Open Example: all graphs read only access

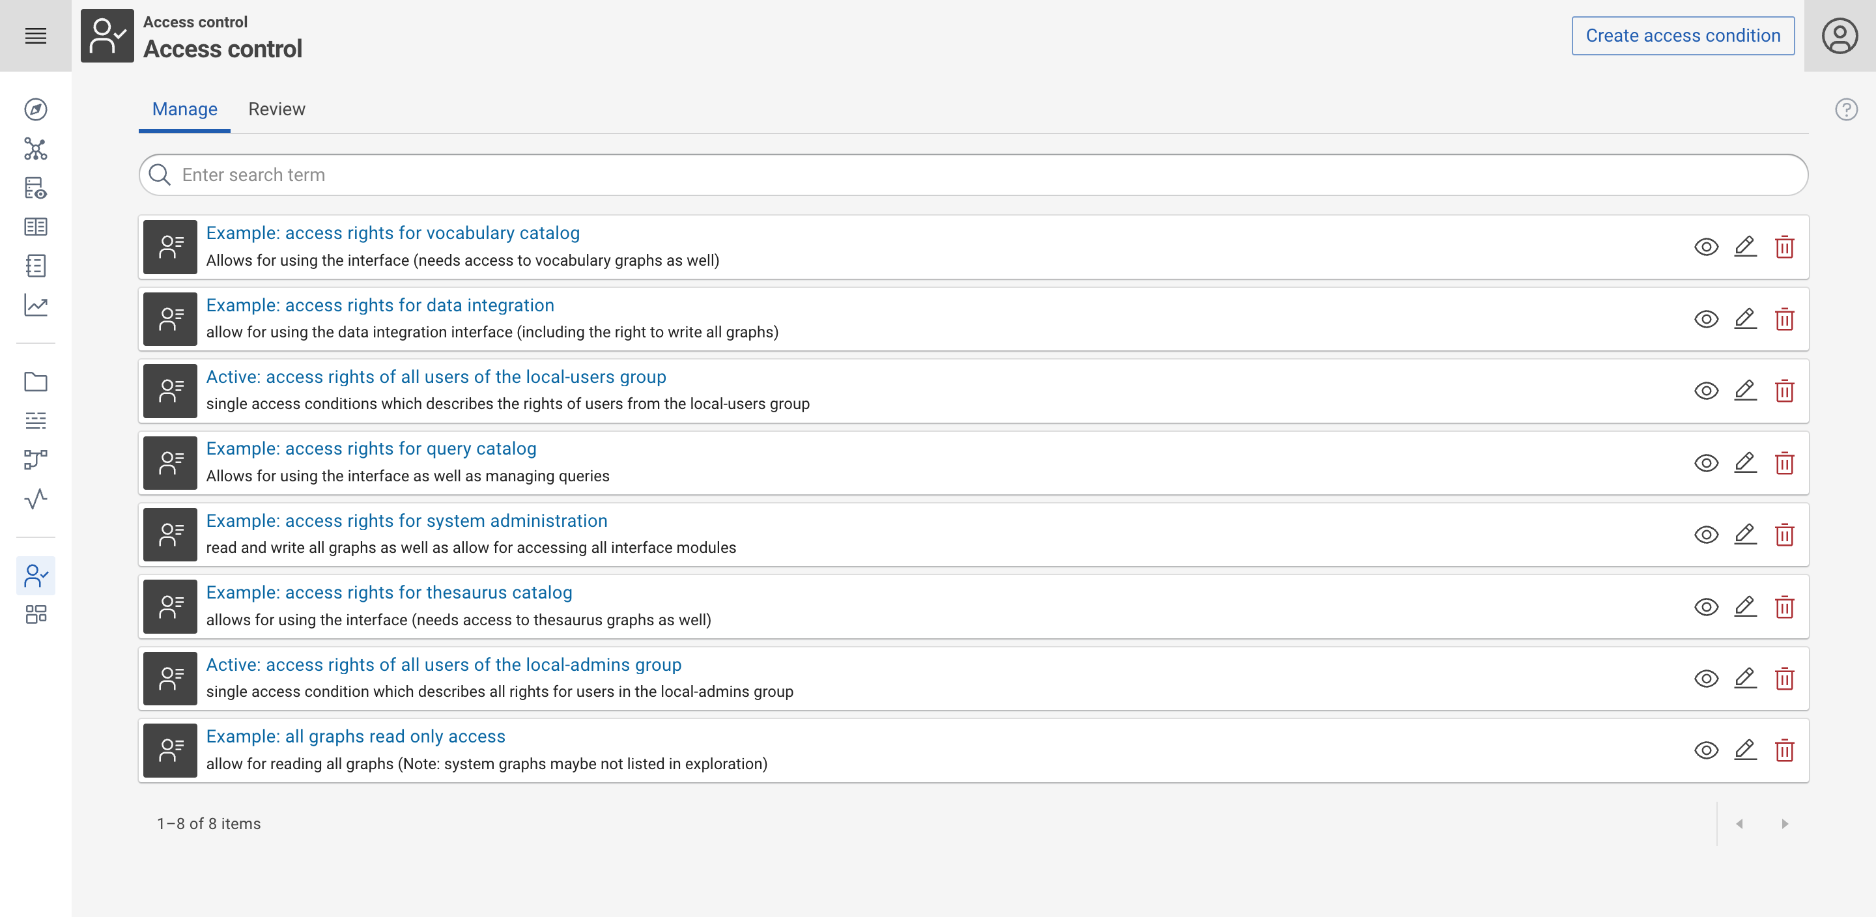[356, 737]
